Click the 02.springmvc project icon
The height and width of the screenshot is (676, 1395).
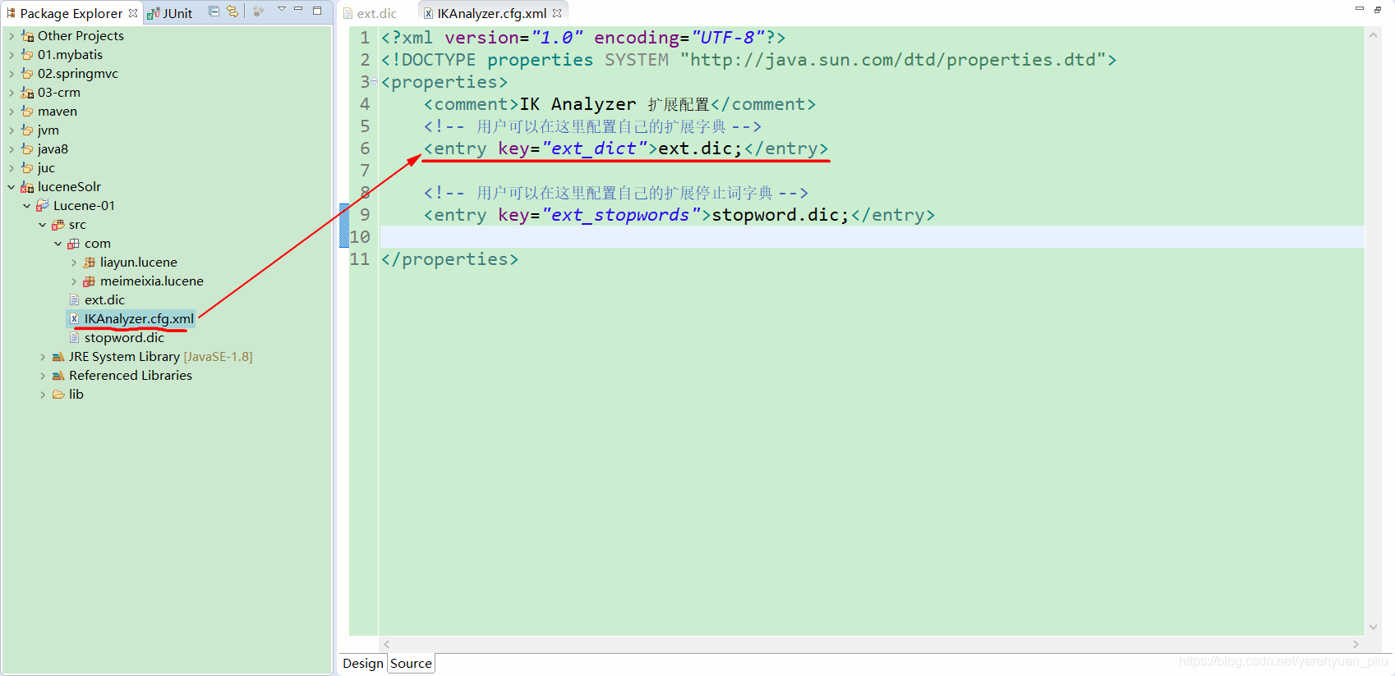tap(27, 74)
